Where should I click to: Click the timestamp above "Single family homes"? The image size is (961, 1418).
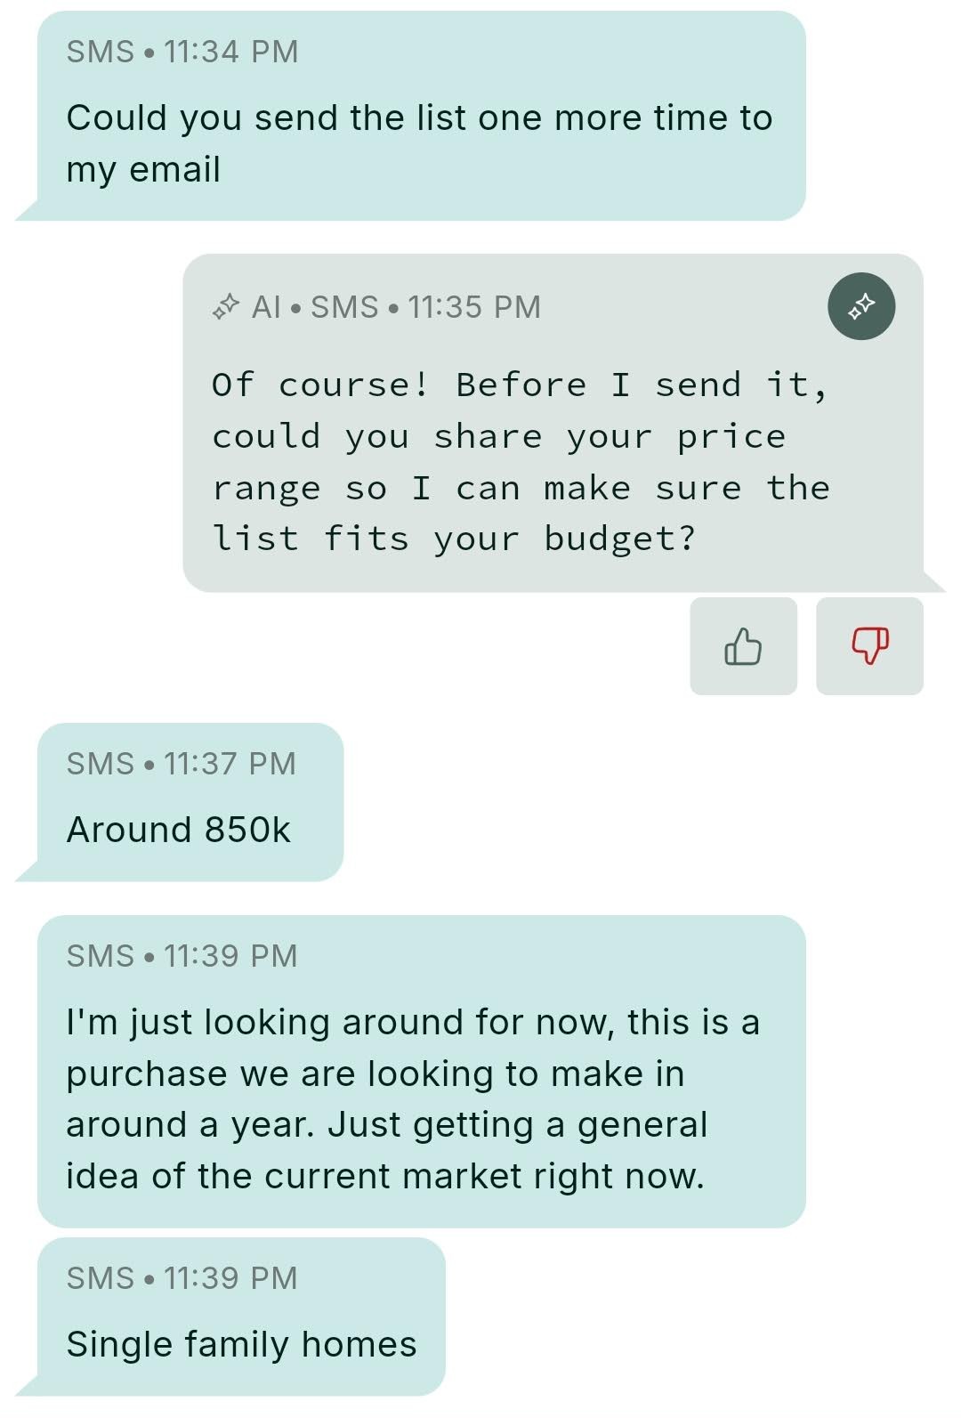click(x=182, y=1278)
